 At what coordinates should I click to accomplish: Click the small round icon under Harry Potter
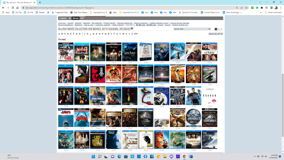click(x=131, y=63)
